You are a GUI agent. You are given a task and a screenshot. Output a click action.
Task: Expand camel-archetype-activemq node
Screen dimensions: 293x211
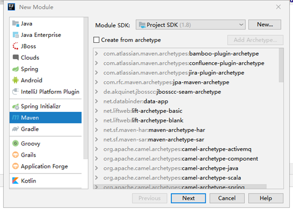[97, 149]
